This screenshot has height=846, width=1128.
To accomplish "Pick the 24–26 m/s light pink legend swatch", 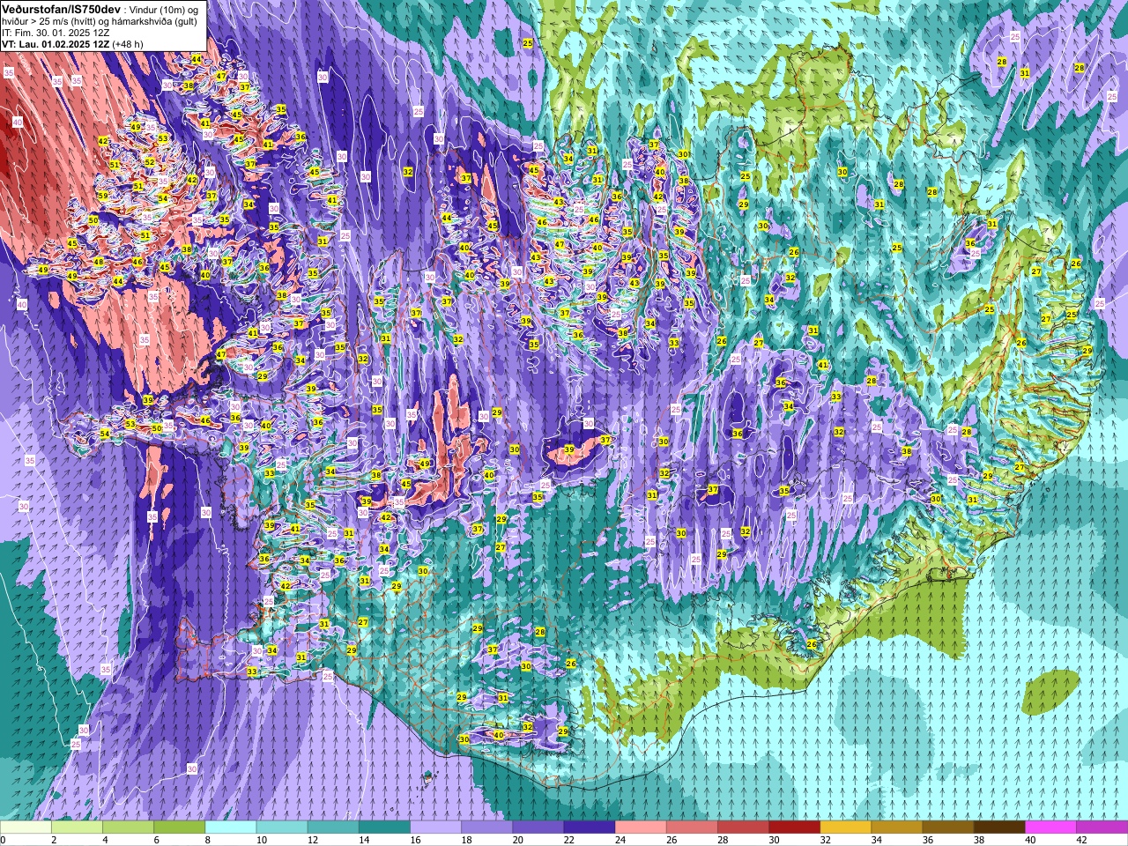I will (641, 827).
